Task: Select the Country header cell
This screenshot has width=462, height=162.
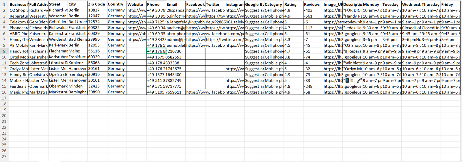Action: [x=117, y=4]
